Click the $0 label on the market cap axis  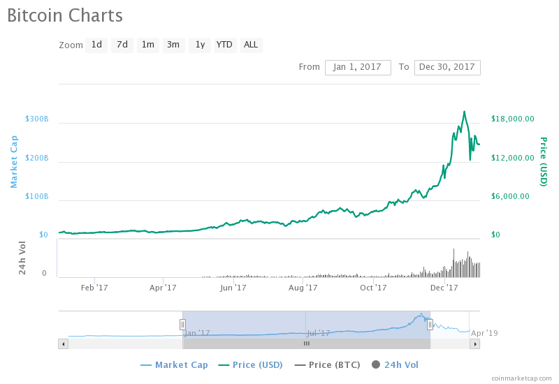tap(43, 235)
